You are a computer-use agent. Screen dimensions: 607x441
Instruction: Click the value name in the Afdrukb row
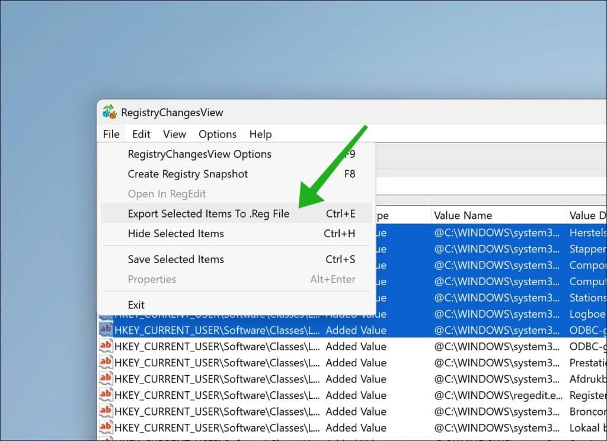pos(497,379)
